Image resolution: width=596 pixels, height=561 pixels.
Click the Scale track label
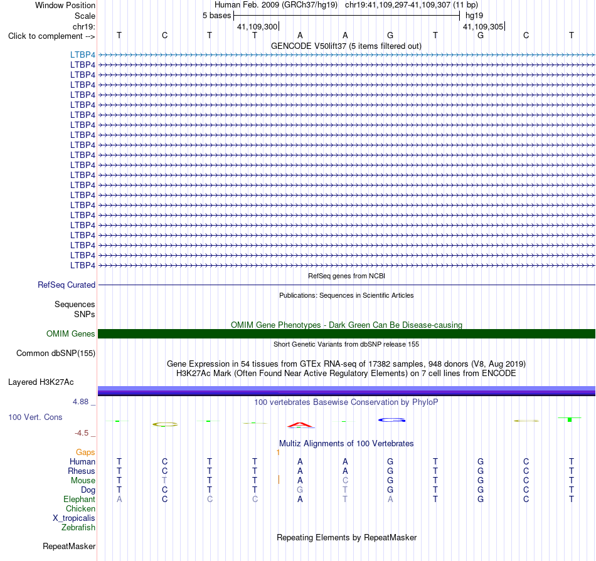(85, 16)
